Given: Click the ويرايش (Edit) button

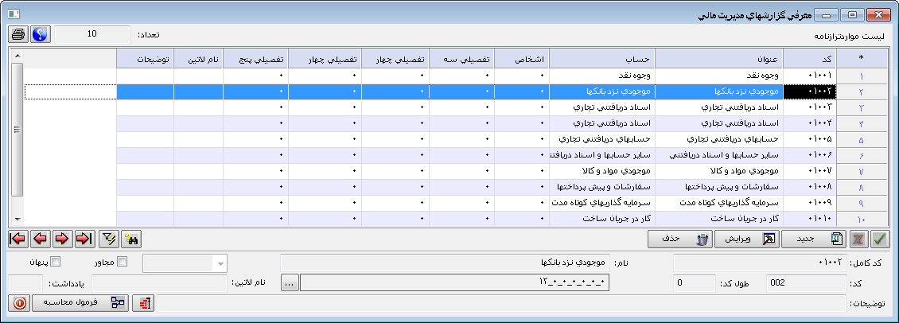Looking at the screenshot, I should click(x=747, y=239).
